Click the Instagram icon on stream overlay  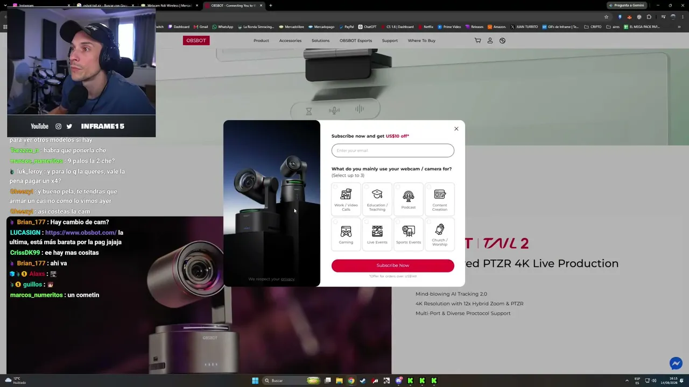(58, 126)
